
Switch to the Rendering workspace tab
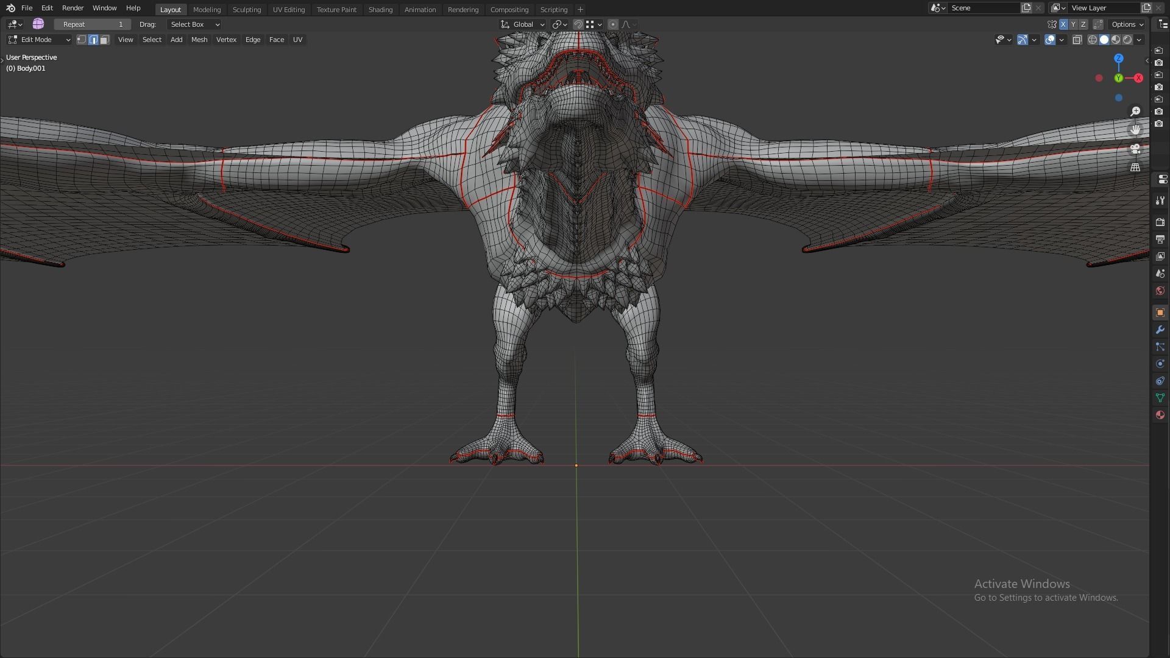(463, 10)
